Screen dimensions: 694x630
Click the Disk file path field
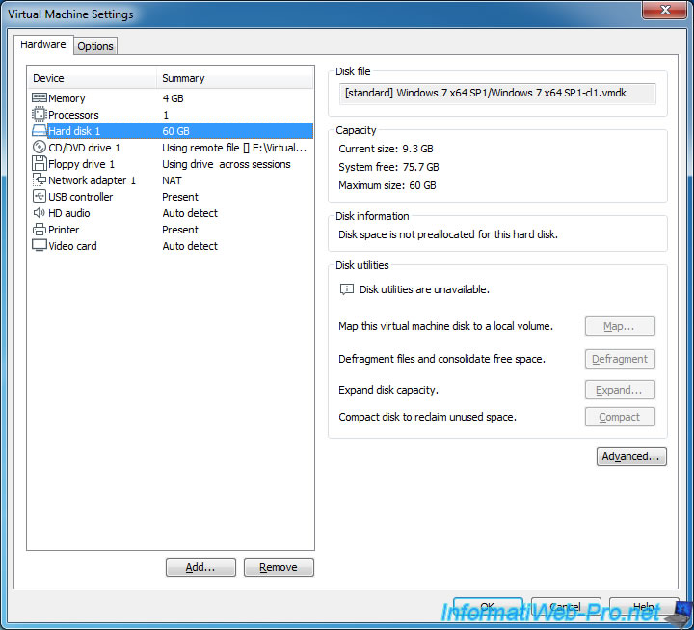(497, 93)
